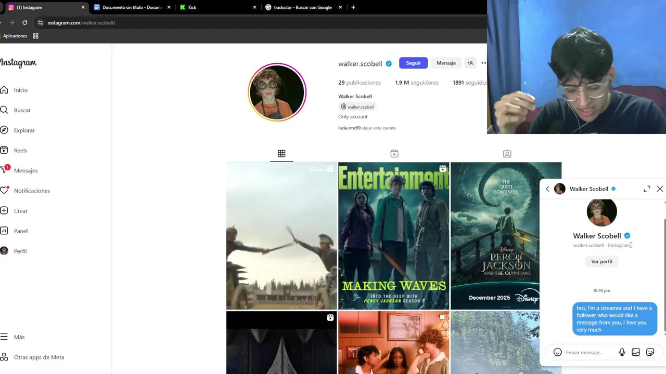Open emoji picker in chat
Viewport: 666px width, 374px height.
[x=557, y=352]
